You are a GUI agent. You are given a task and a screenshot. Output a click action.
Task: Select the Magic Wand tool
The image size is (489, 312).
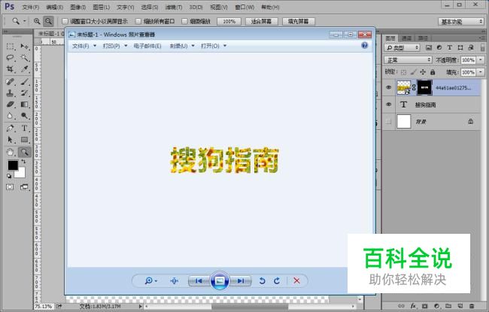point(24,58)
